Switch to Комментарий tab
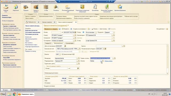 69,43
